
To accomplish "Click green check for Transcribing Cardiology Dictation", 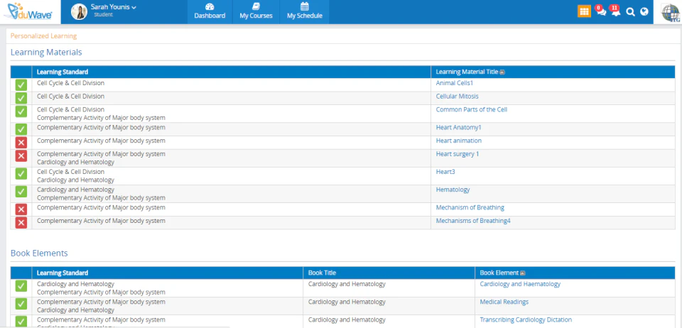I will coord(21,321).
